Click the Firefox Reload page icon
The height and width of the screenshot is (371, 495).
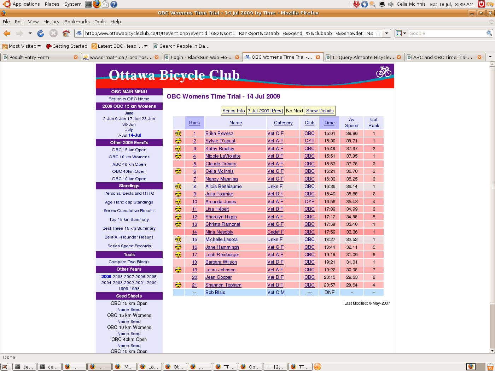click(x=41, y=33)
